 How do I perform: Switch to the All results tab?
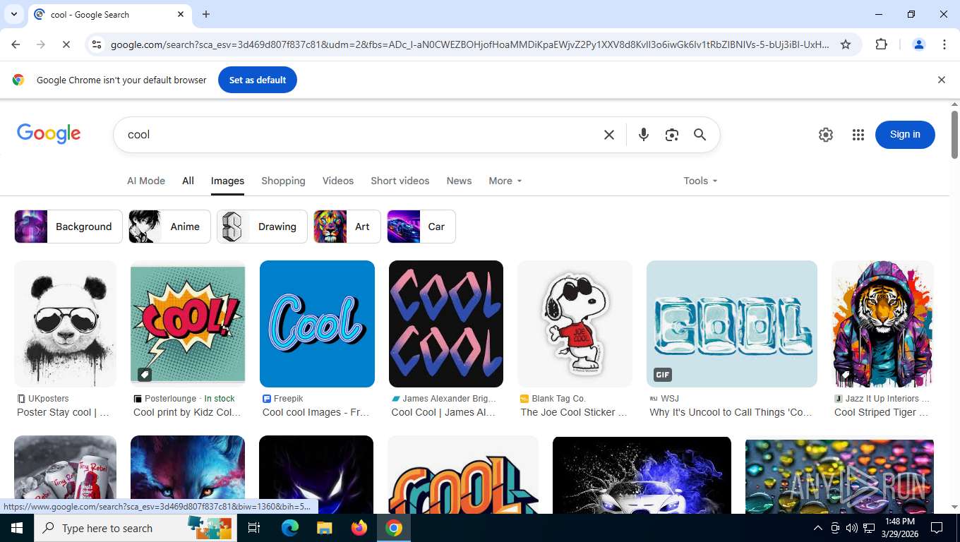coord(188,181)
